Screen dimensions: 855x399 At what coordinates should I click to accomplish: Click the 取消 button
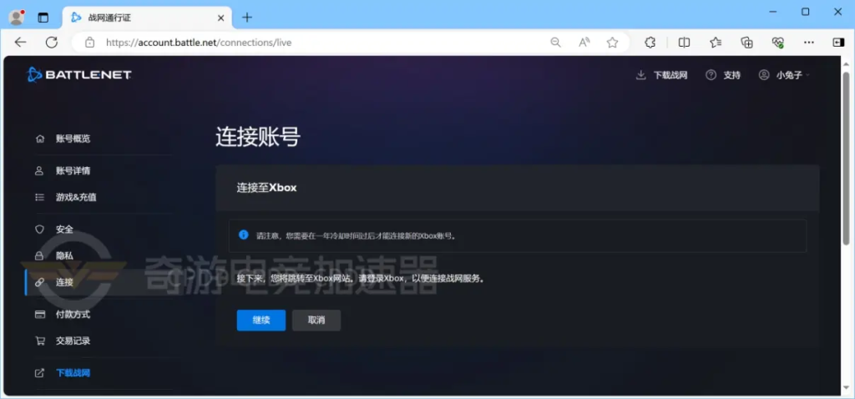tap(316, 321)
